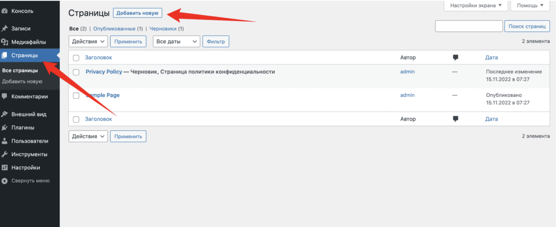Click the Записи pin icon

[x=4, y=28]
